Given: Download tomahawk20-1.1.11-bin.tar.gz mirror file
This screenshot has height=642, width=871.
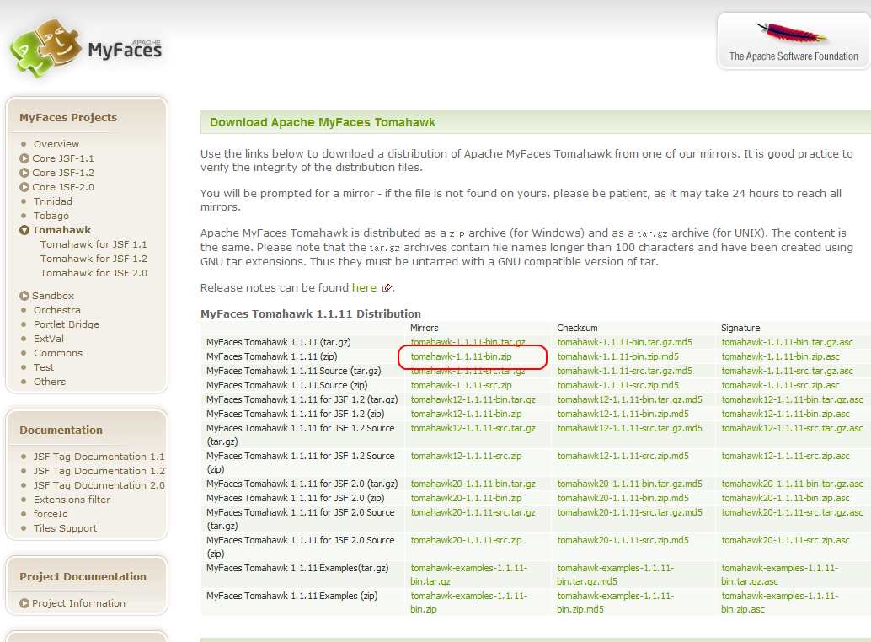Looking at the screenshot, I should point(473,484).
